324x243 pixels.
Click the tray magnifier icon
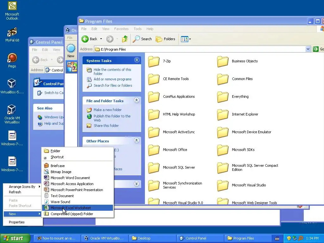coord(301,238)
